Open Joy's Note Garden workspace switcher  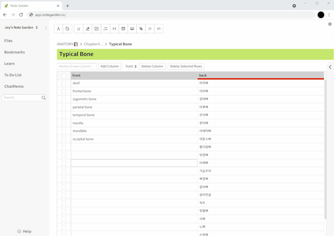pyautogui.click(x=21, y=27)
